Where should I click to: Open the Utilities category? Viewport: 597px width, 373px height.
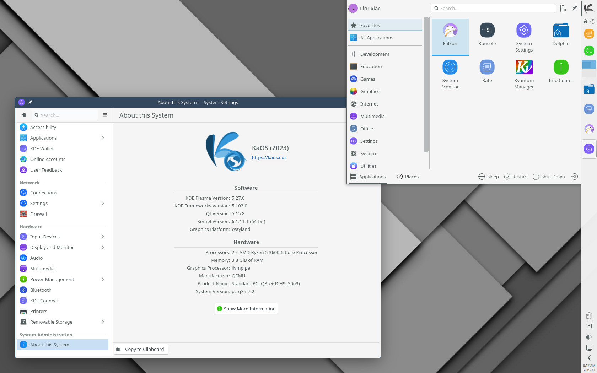click(385, 166)
